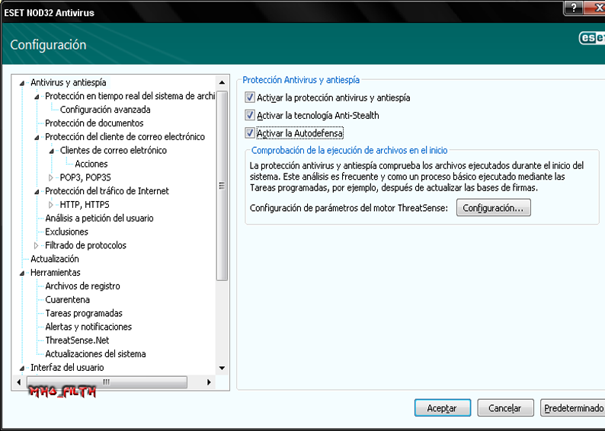Select Filtrado de protocolos tree item
This screenshot has height=431, width=605.
(x=85, y=245)
